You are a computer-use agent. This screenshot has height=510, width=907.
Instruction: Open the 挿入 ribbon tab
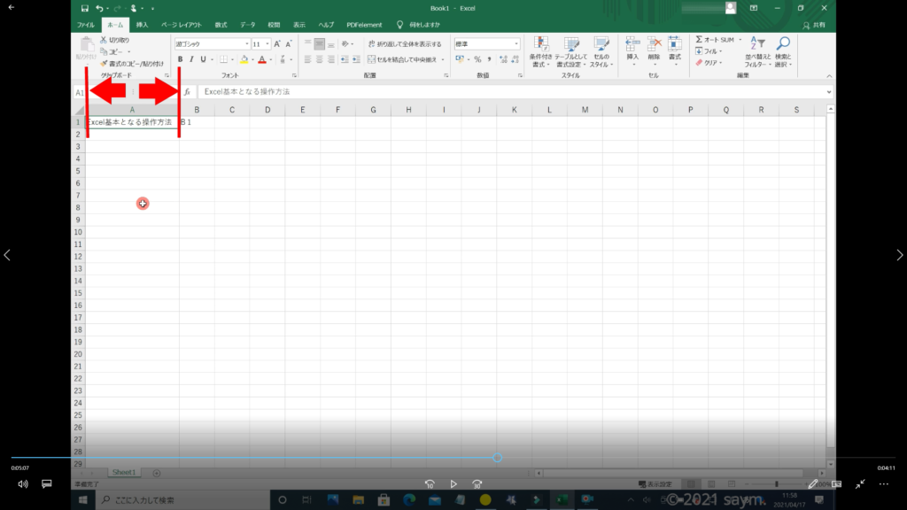(142, 25)
